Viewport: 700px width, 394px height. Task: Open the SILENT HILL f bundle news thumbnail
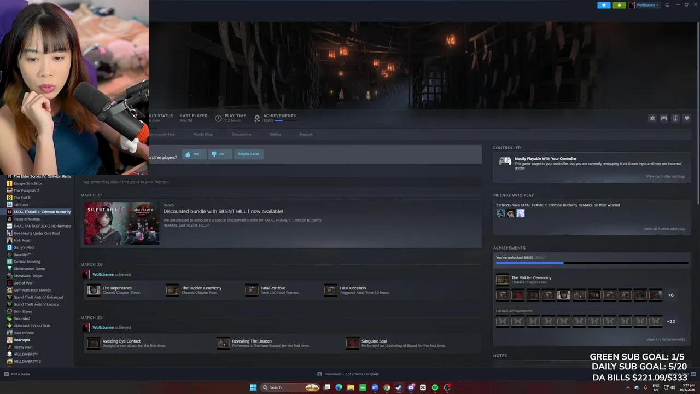pyautogui.click(x=122, y=223)
